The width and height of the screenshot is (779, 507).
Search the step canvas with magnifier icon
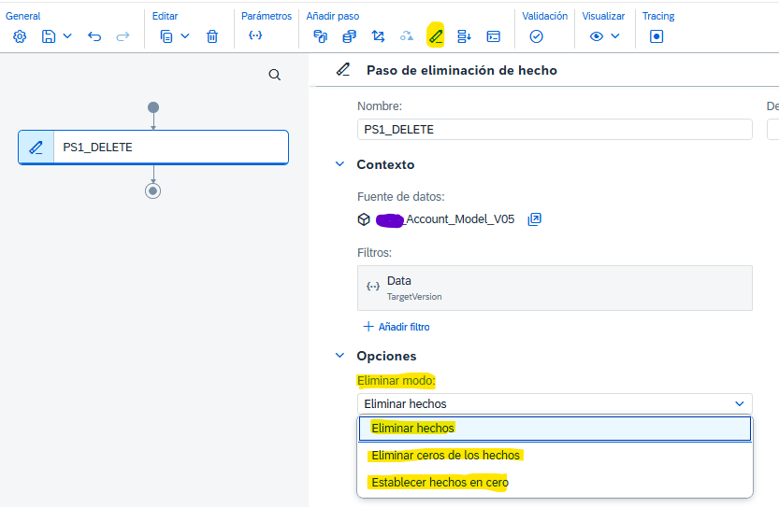[x=274, y=75]
